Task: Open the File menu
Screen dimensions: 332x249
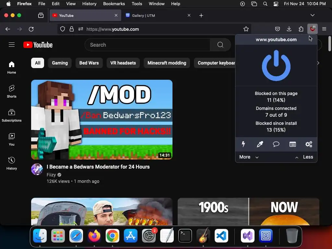Action: (42, 4)
